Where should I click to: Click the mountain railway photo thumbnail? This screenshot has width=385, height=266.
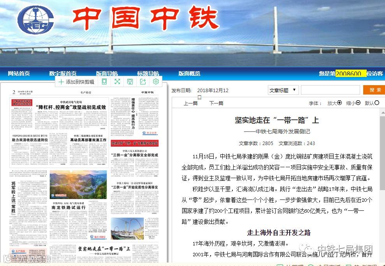coord(78,185)
